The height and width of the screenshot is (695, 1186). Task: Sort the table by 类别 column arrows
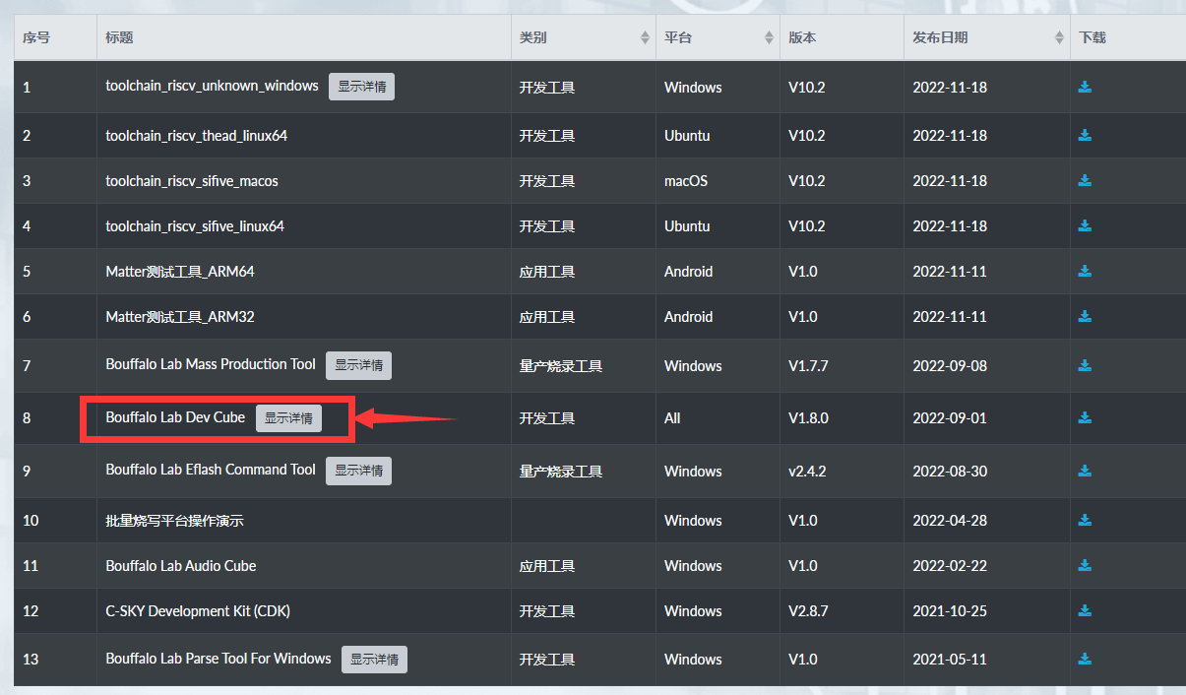(x=645, y=37)
